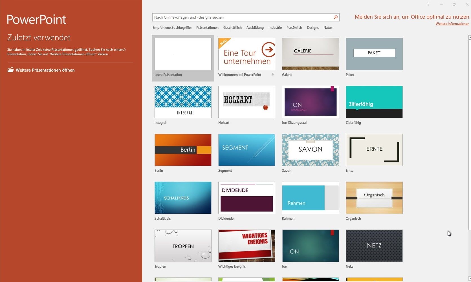
Task: Open the Weitere Informationen link
Action: pos(452,24)
